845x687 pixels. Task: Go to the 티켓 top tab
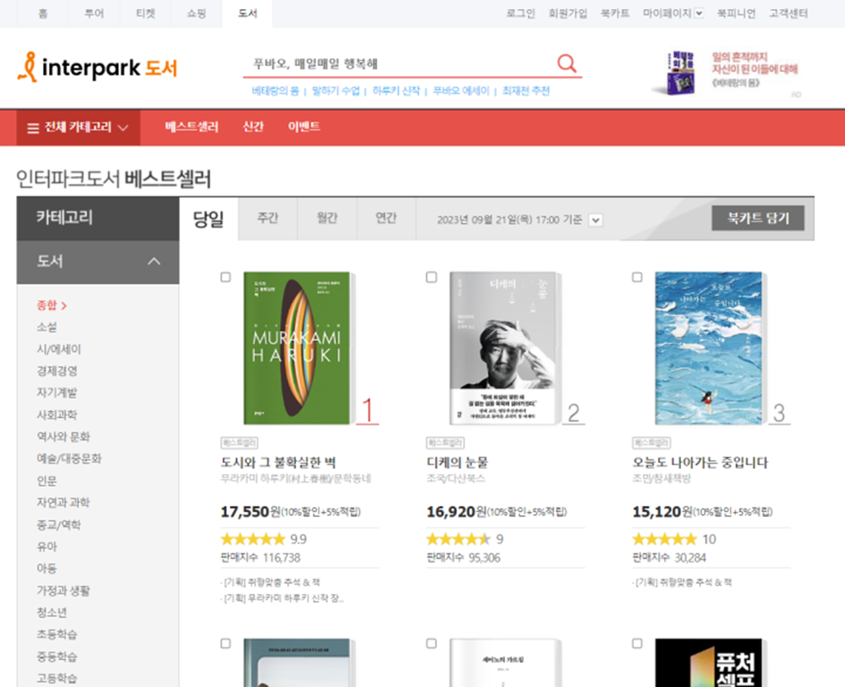146,14
